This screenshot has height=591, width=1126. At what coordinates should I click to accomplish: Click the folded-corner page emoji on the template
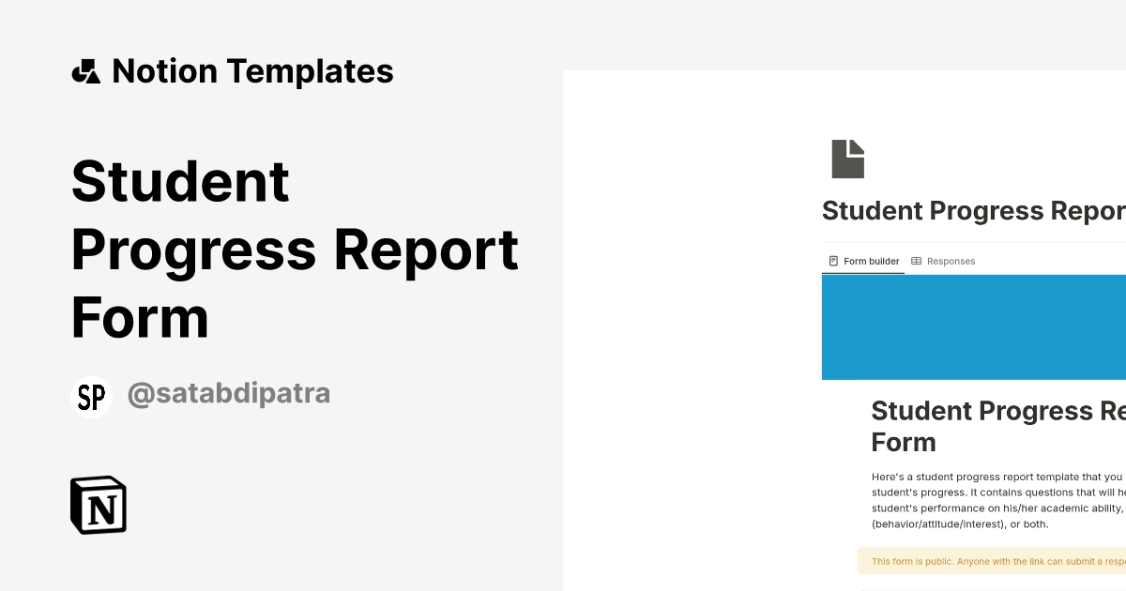click(848, 159)
